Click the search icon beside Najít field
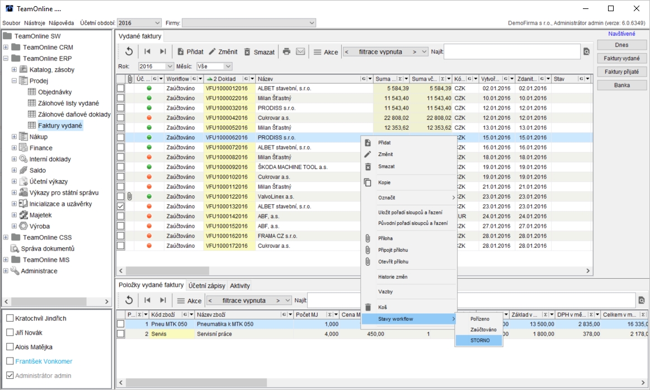650x390 pixels. [587, 51]
